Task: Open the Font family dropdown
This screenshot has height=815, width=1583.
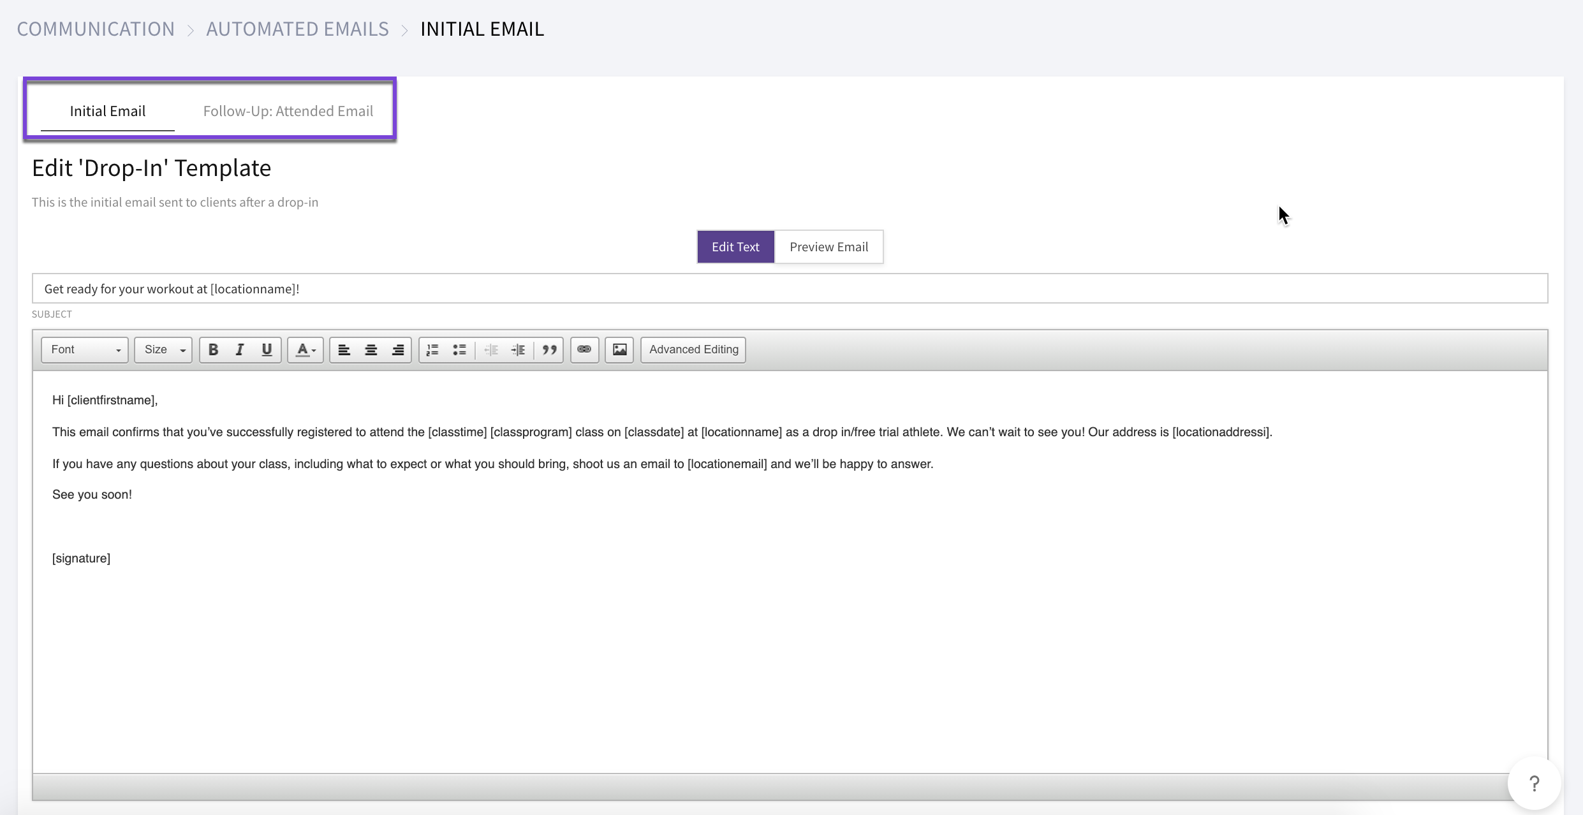Action: (x=84, y=349)
